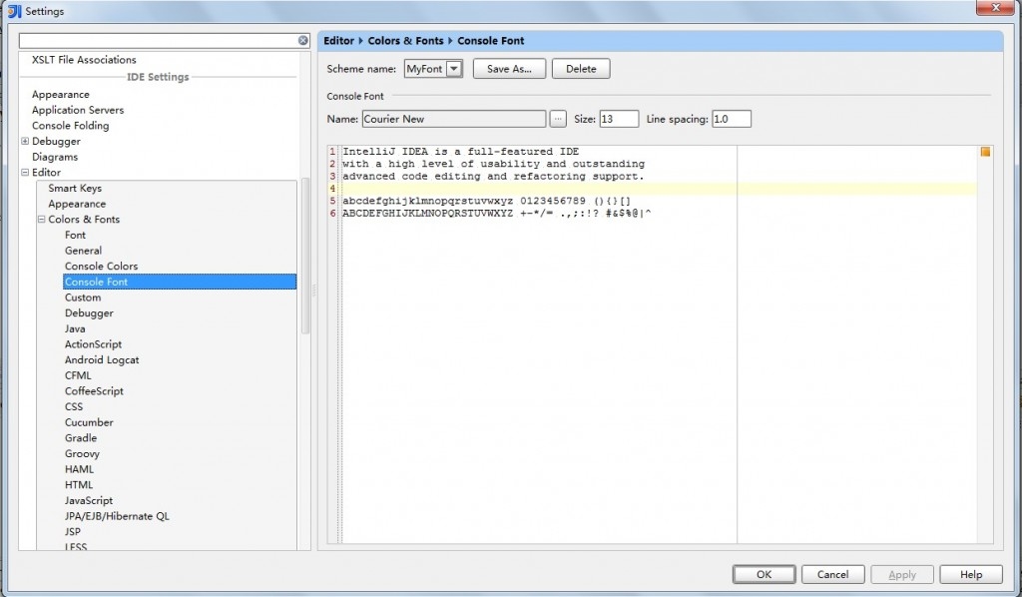The image size is (1022, 597).
Task: Open Custom color settings
Action: 83,298
